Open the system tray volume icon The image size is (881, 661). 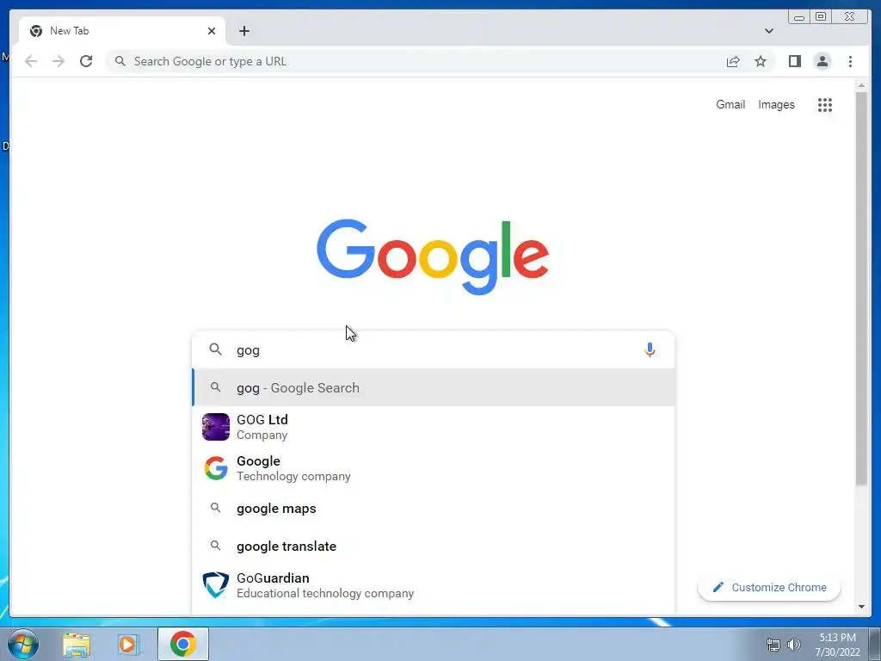(x=794, y=645)
